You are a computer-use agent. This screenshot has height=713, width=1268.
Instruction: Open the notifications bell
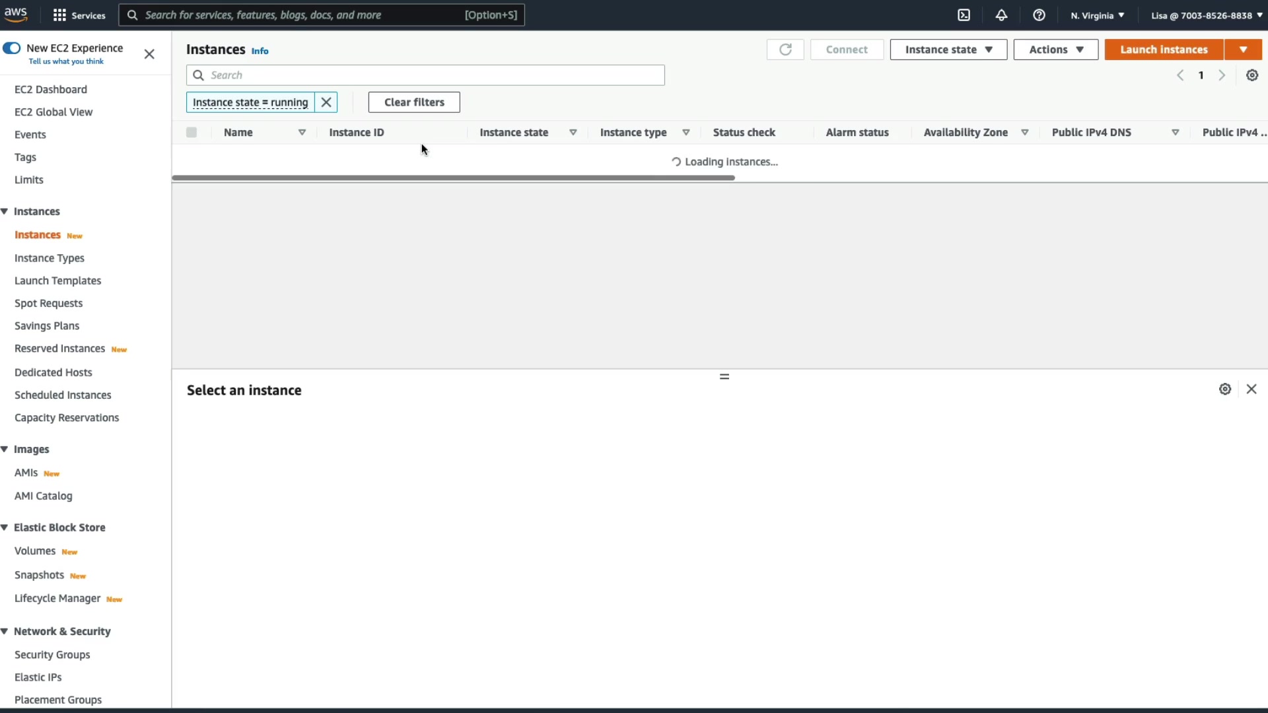[1001, 15]
